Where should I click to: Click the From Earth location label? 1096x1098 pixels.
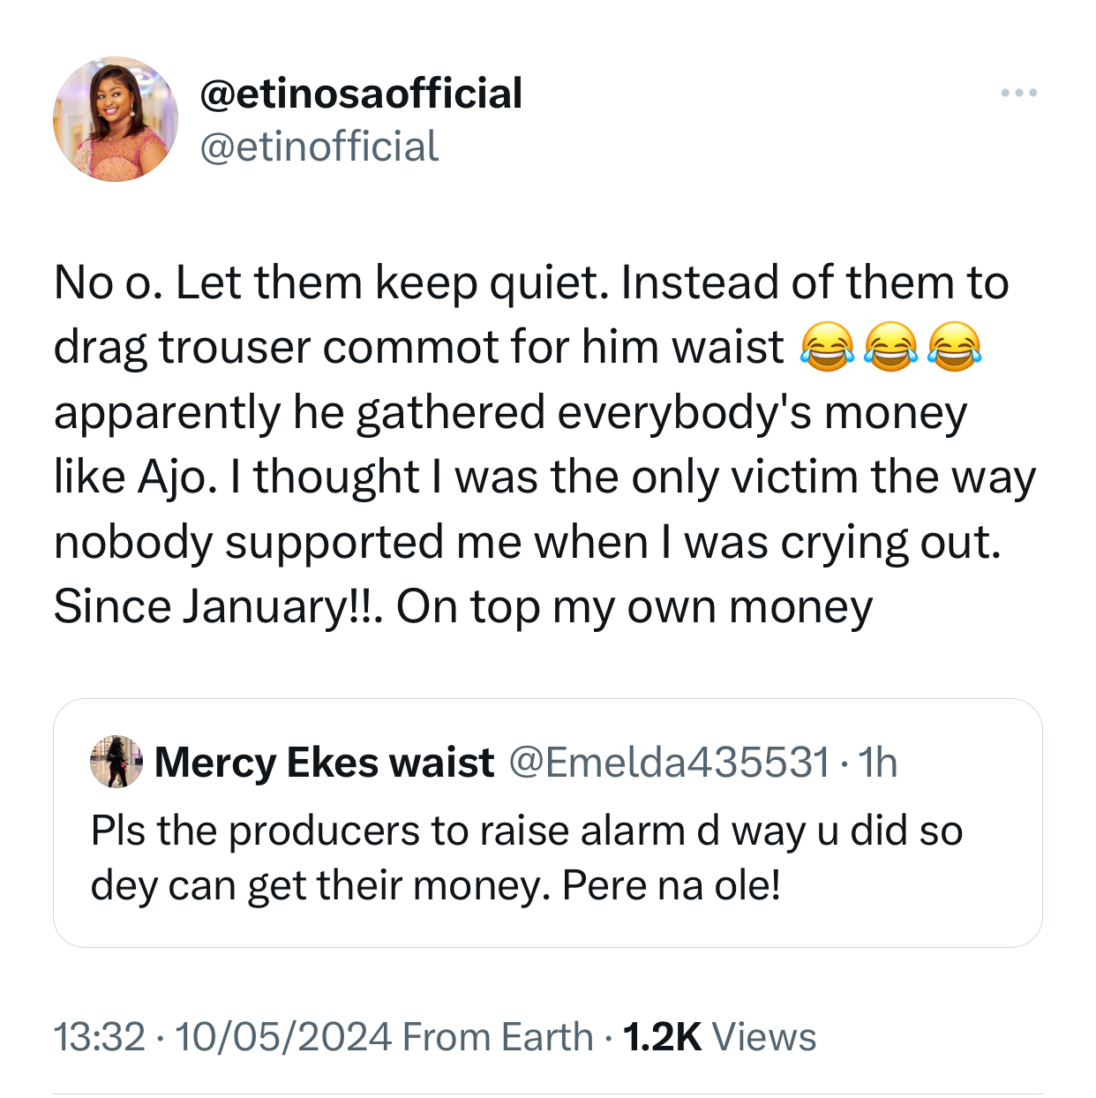click(x=498, y=1037)
